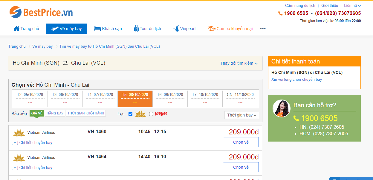The image size is (373, 180).
Task: Click the lotus logo on flight VN-1464
Action: pos(19,158)
